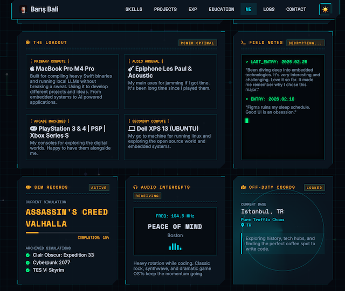Click the ENTRY: 2026.02.10 line

tap(270, 99)
